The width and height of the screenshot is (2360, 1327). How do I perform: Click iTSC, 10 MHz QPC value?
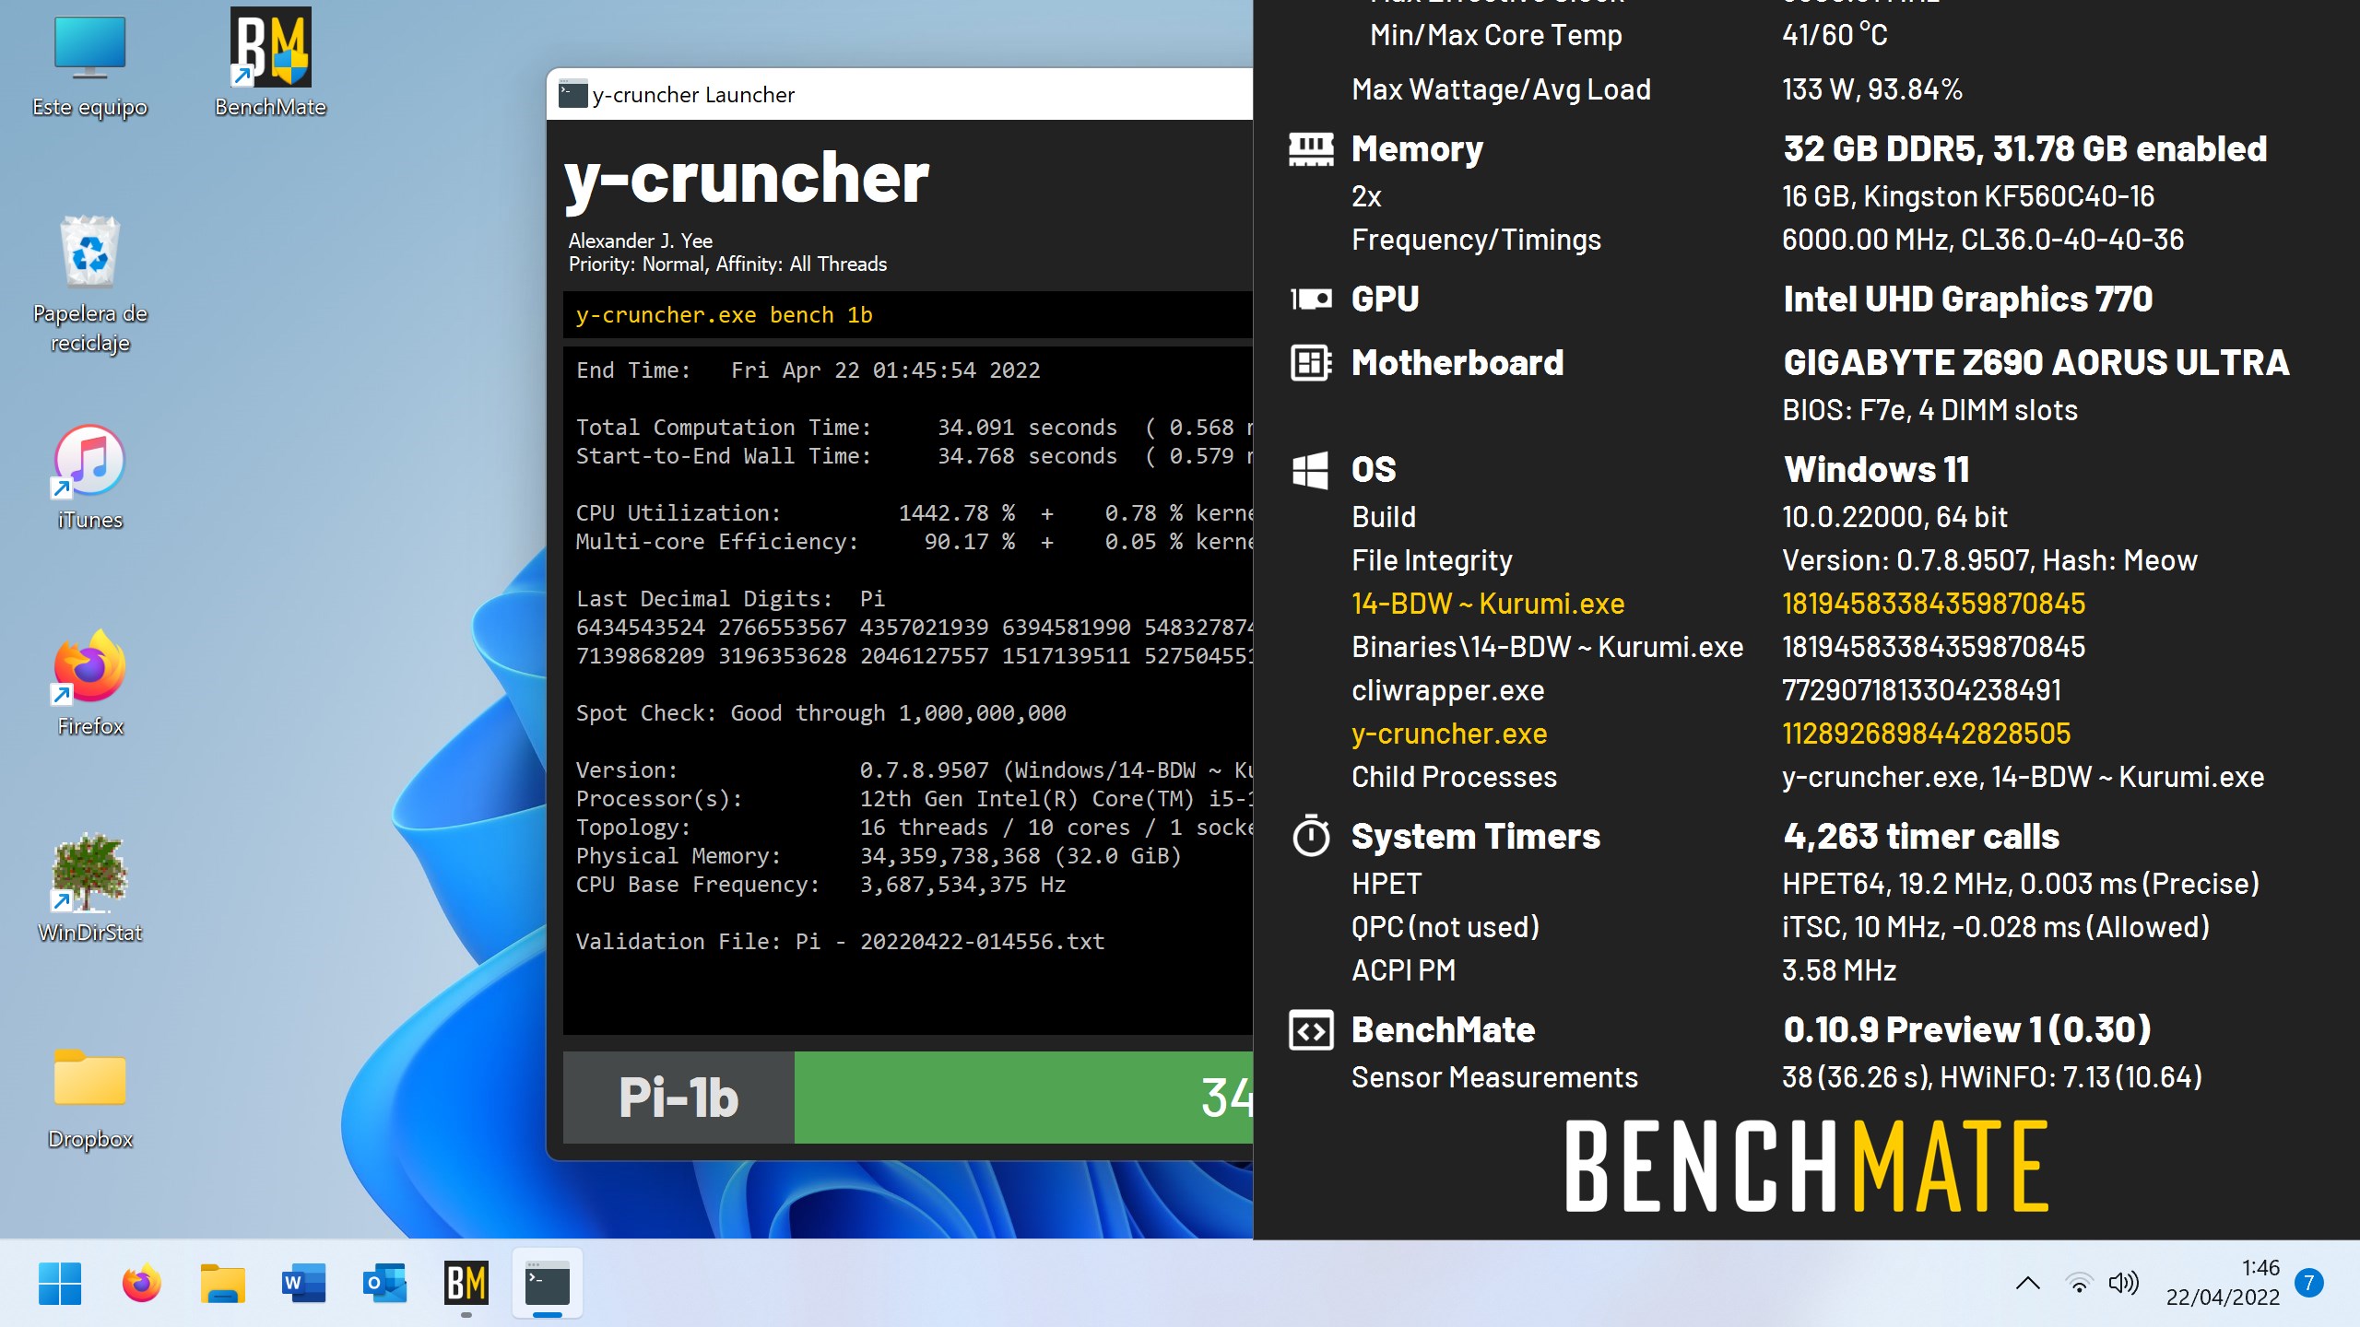(x=1996, y=927)
